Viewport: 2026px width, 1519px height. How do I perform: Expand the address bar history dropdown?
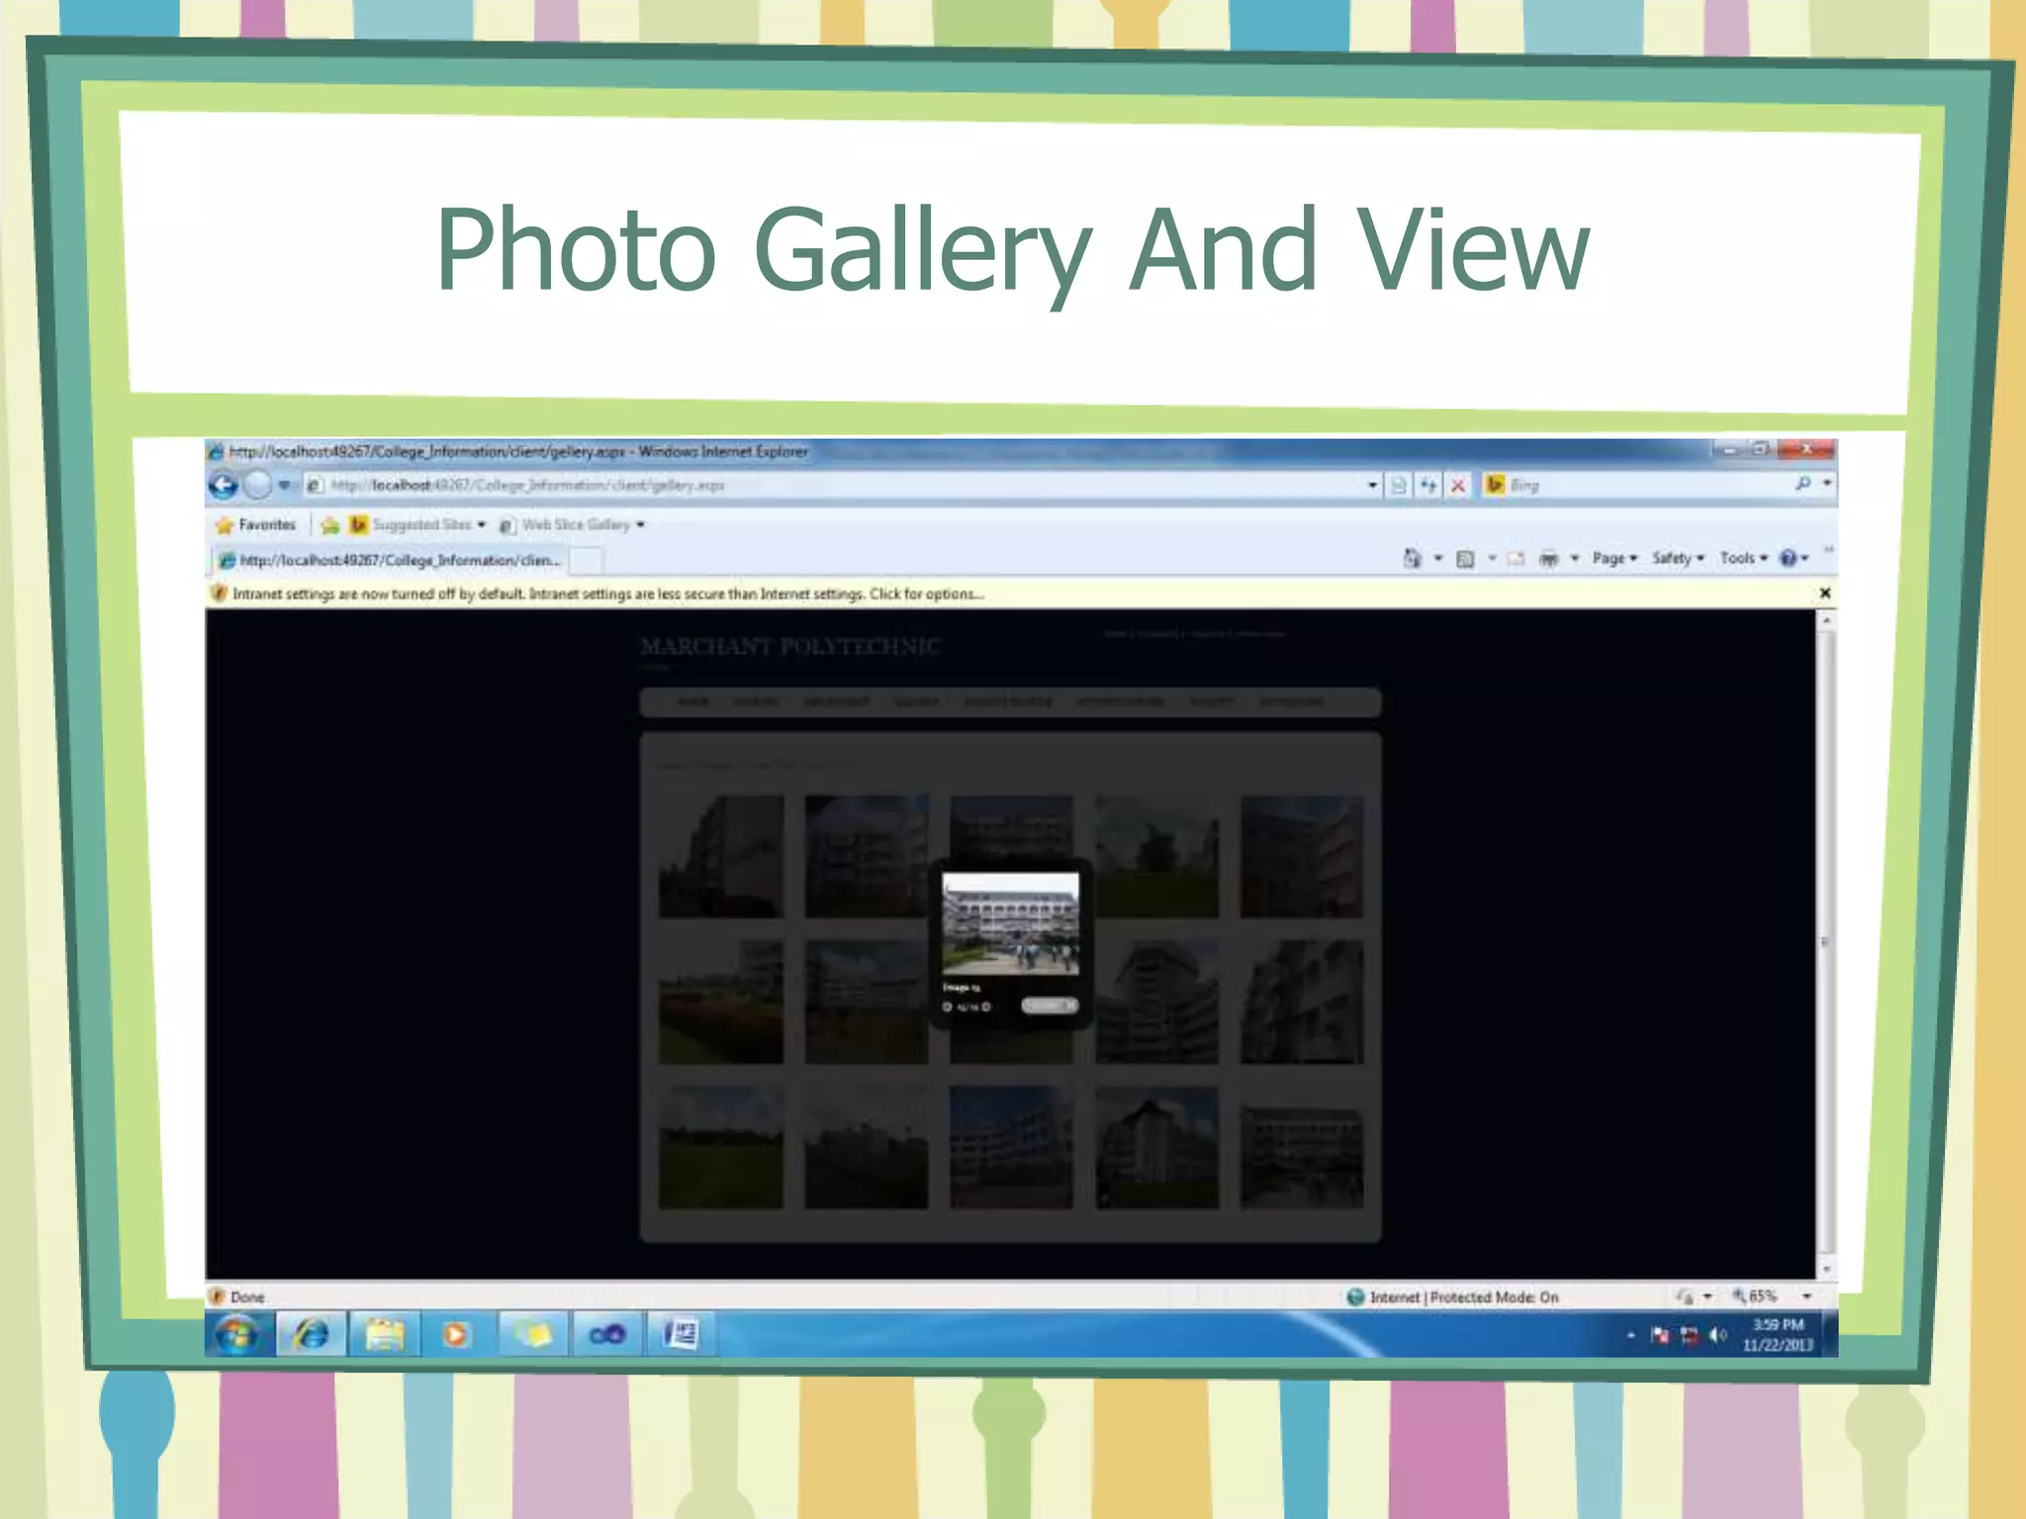point(1372,485)
